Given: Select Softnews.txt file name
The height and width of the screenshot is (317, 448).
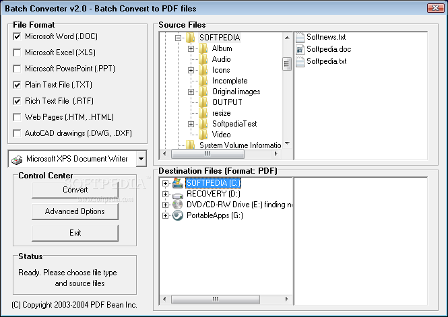Looking at the screenshot, I should click(x=326, y=37).
